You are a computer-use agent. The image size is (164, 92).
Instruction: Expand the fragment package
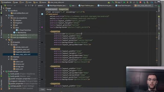pyautogui.click(x=11, y=23)
